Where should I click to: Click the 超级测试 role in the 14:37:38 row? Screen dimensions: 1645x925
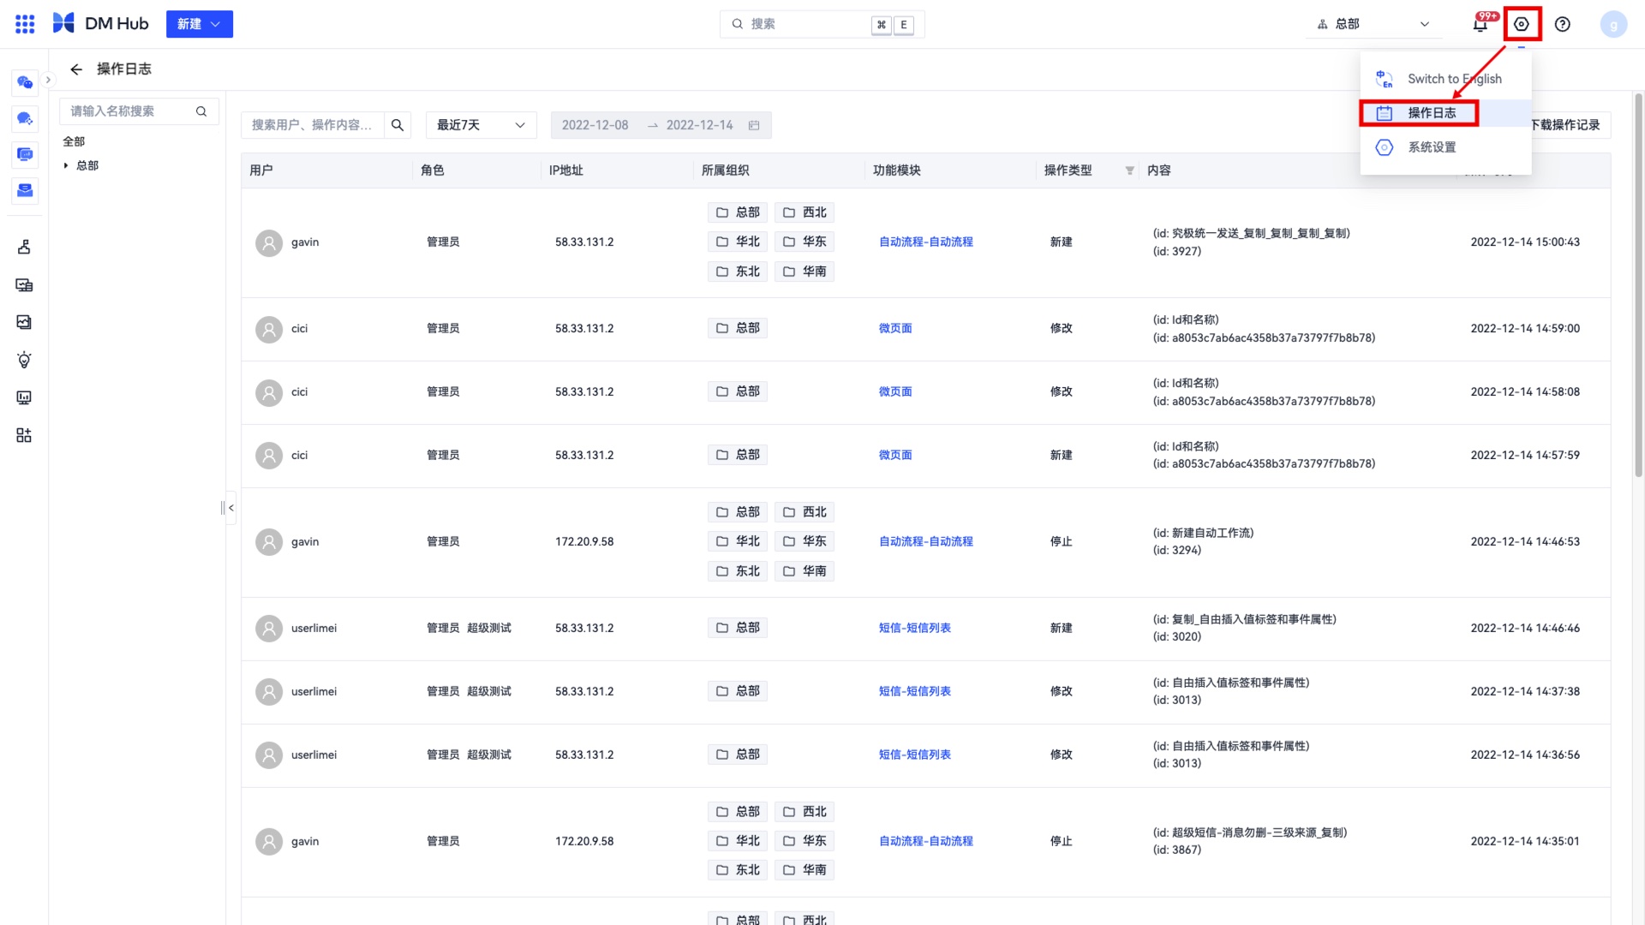tap(488, 691)
